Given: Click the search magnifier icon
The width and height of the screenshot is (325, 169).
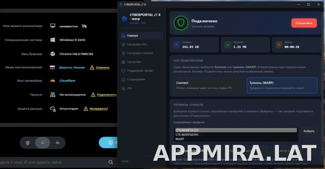Looking at the screenshot, I should (111, 162).
